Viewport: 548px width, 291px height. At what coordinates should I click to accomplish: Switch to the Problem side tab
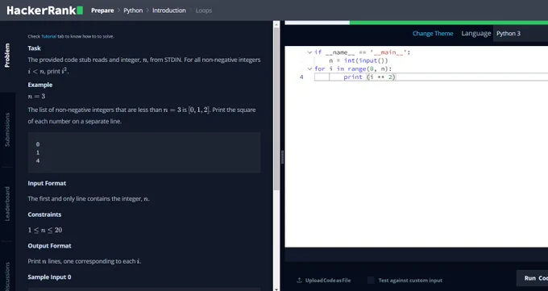click(7, 56)
